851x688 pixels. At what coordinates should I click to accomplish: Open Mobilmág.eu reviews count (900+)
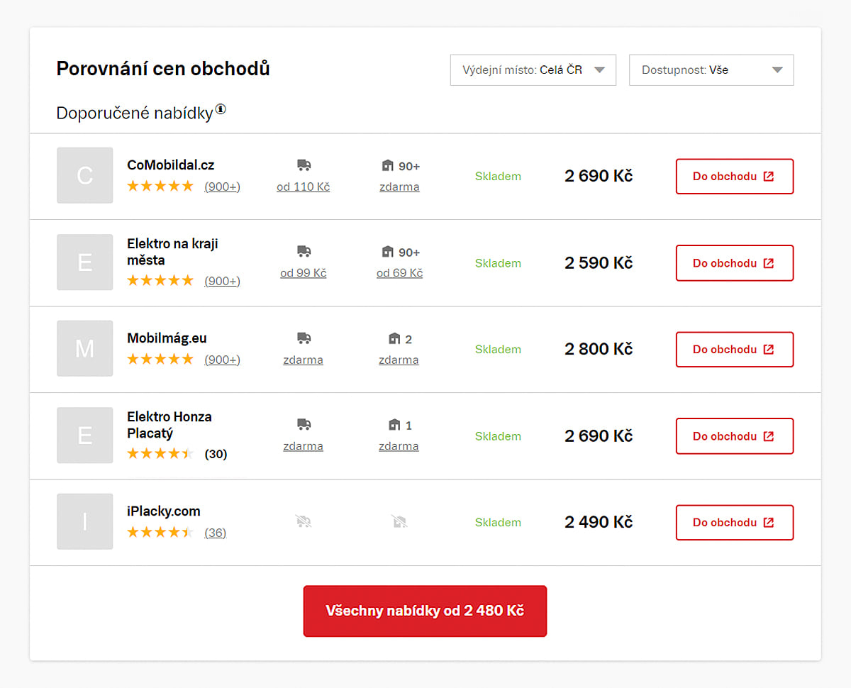pos(223,360)
